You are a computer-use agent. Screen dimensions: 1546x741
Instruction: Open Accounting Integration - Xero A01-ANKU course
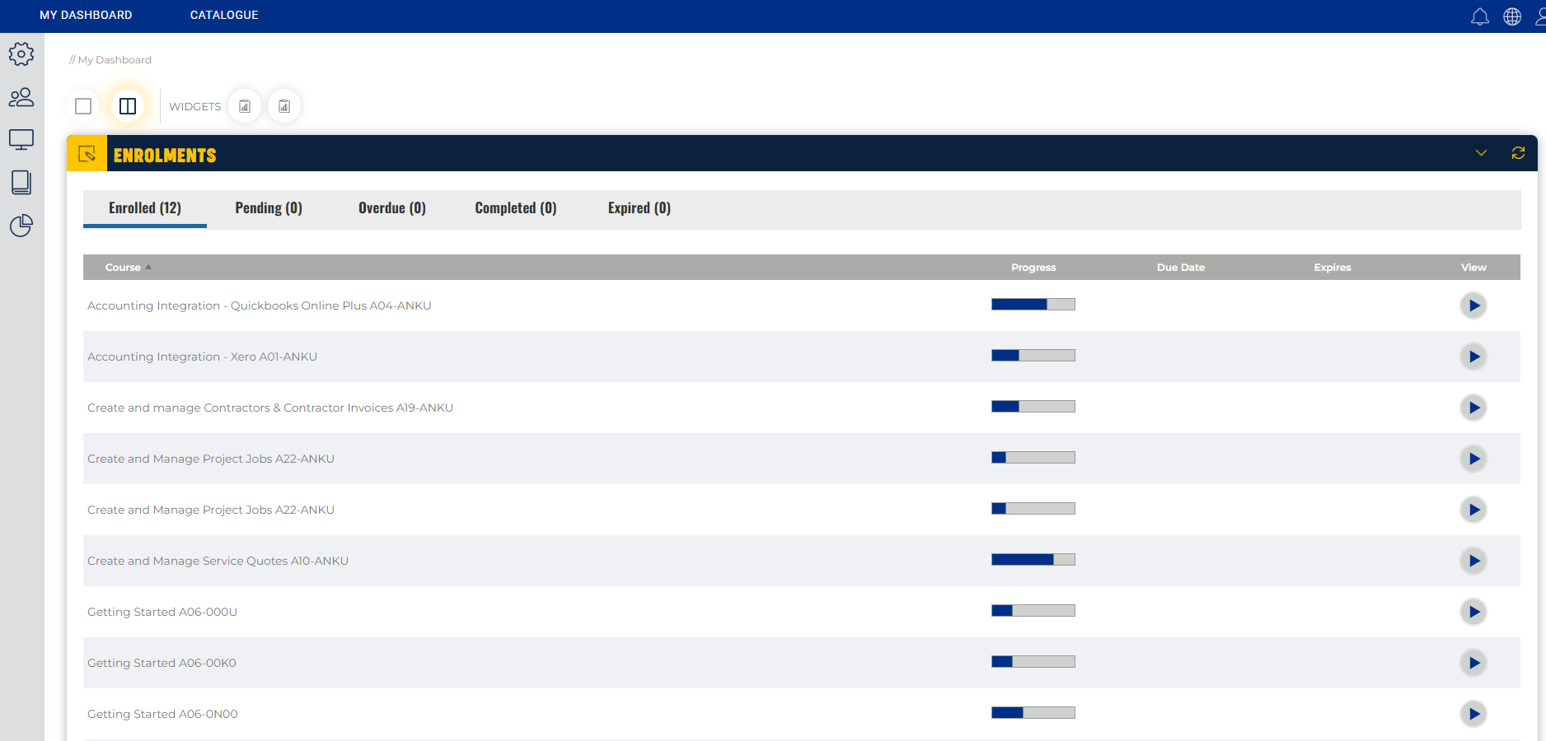click(202, 357)
